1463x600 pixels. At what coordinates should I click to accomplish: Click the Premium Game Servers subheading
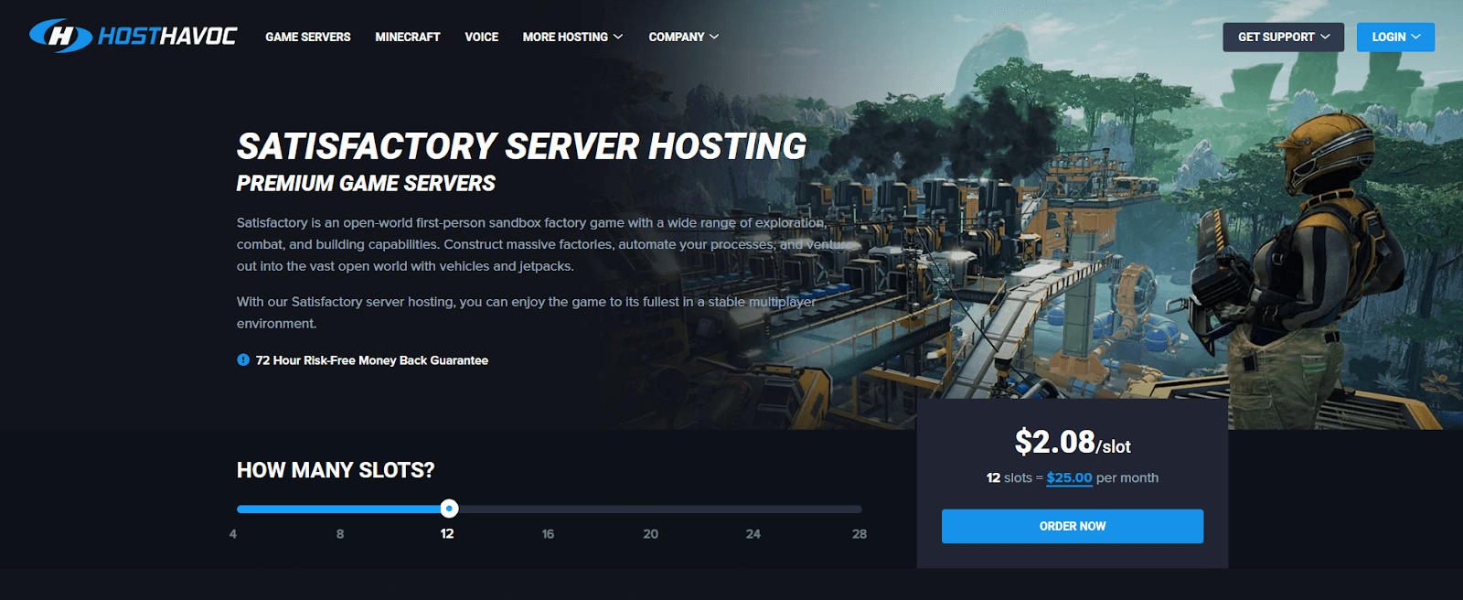pos(366,184)
